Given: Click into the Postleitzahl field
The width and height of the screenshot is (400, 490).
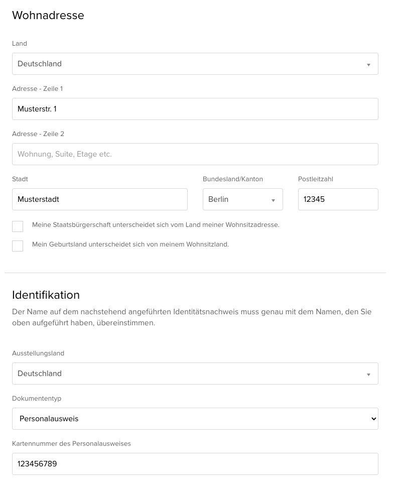Looking at the screenshot, I should click(338, 199).
